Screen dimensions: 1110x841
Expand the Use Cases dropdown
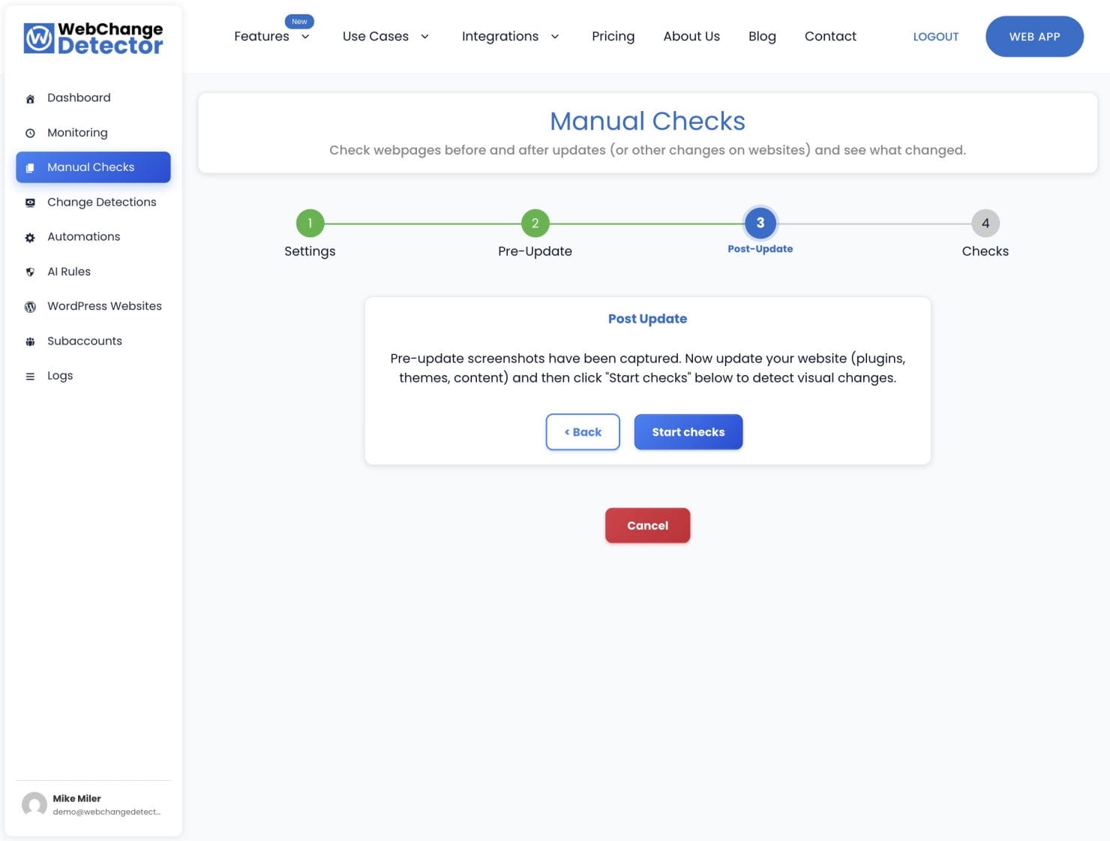[x=385, y=36]
